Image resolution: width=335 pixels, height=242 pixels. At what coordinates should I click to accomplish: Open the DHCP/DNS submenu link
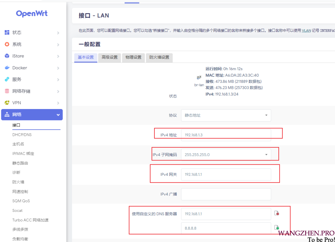(22, 135)
